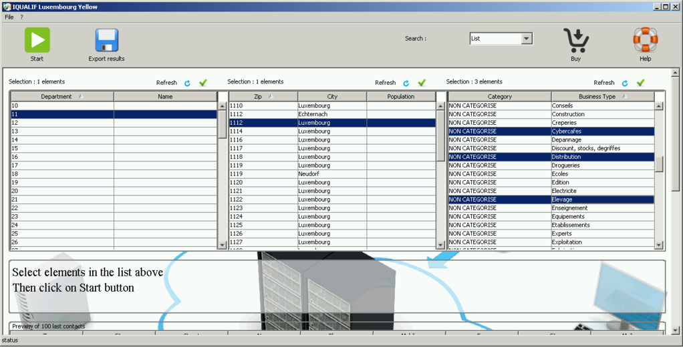Select zip 1120 row

click(332, 183)
